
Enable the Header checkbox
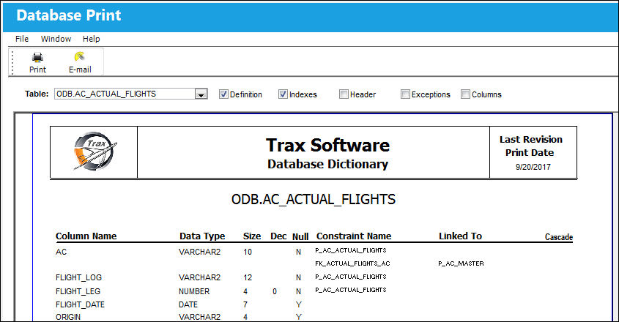344,94
